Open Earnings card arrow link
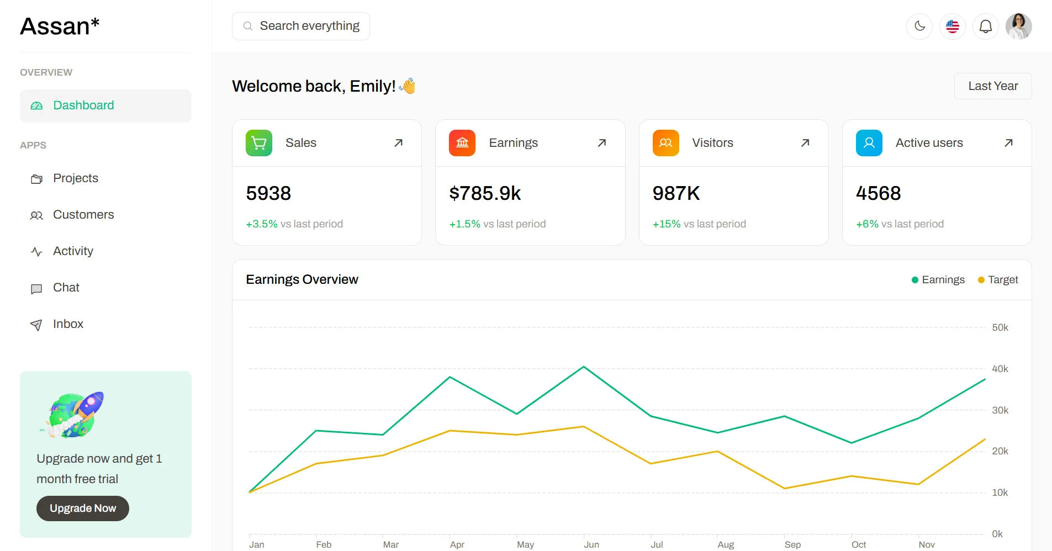The width and height of the screenshot is (1052, 551). coord(602,143)
